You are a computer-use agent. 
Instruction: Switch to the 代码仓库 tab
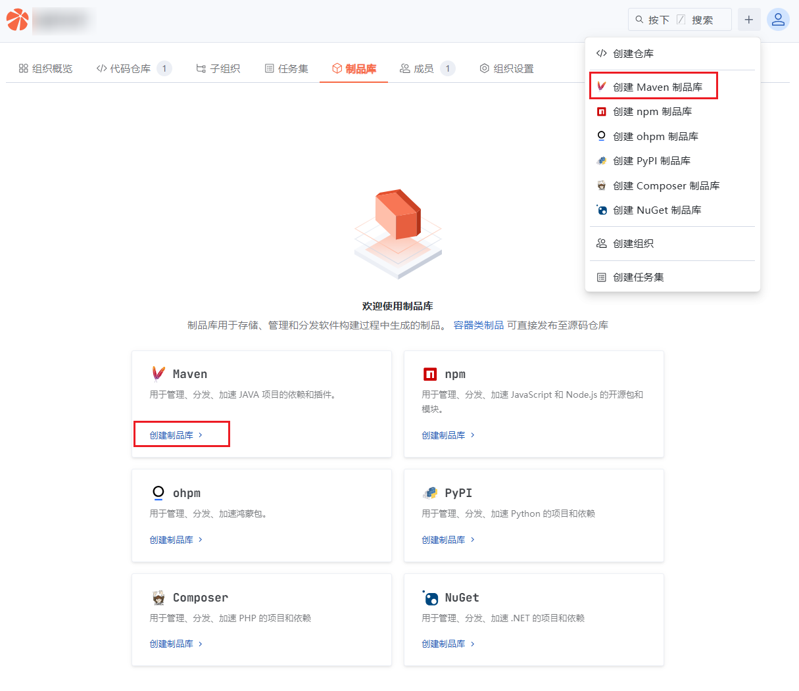[134, 68]
